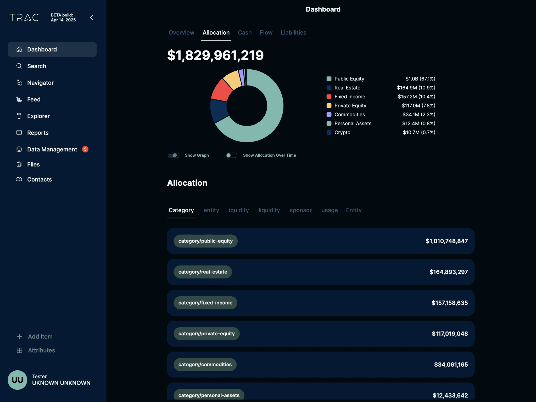Switch to the Cash tab
Viewport: 536px width, 402px height.
(244, 33)
